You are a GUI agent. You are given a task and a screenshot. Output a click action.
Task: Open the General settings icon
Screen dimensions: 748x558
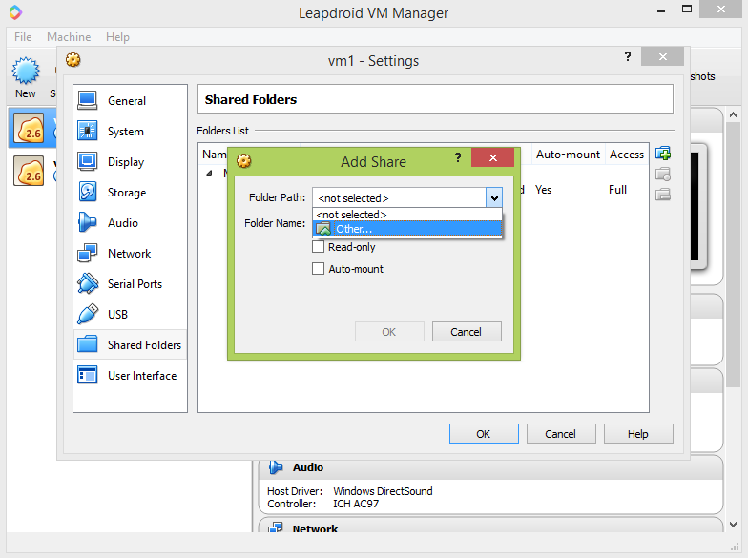point(88,100)
